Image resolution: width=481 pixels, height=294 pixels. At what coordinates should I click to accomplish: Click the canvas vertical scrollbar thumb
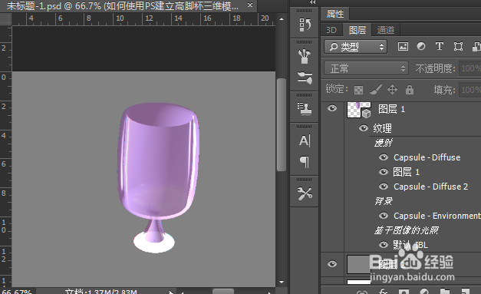pos(282,124)
